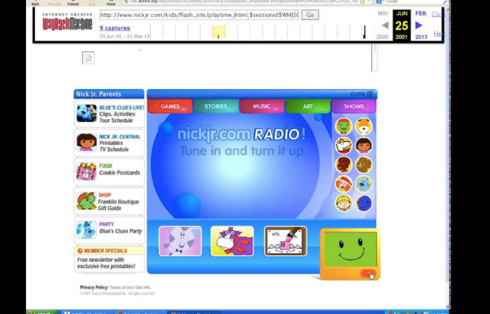
Task: Click the Party Blue picture
Action: [86, 230]
